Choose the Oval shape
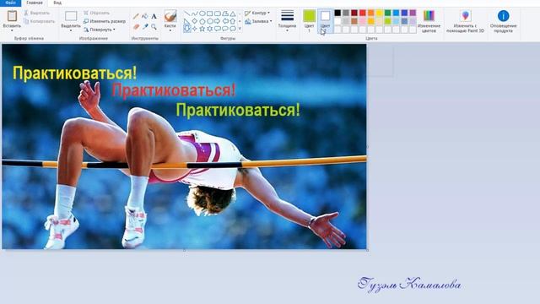Screen dimensions: 540x304 pyautogui.click(x=202, y=14)
